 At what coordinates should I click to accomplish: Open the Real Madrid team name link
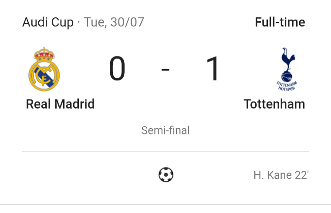(x=60, y=104)
